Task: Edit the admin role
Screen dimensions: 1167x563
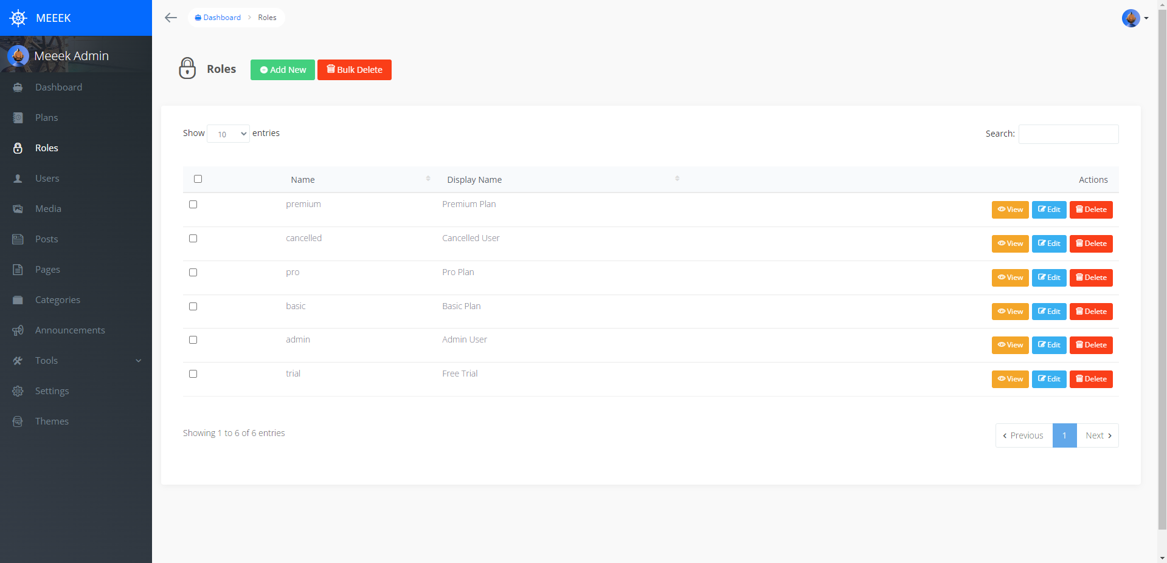Action: pyautogui.click(x=1048, y=344)
